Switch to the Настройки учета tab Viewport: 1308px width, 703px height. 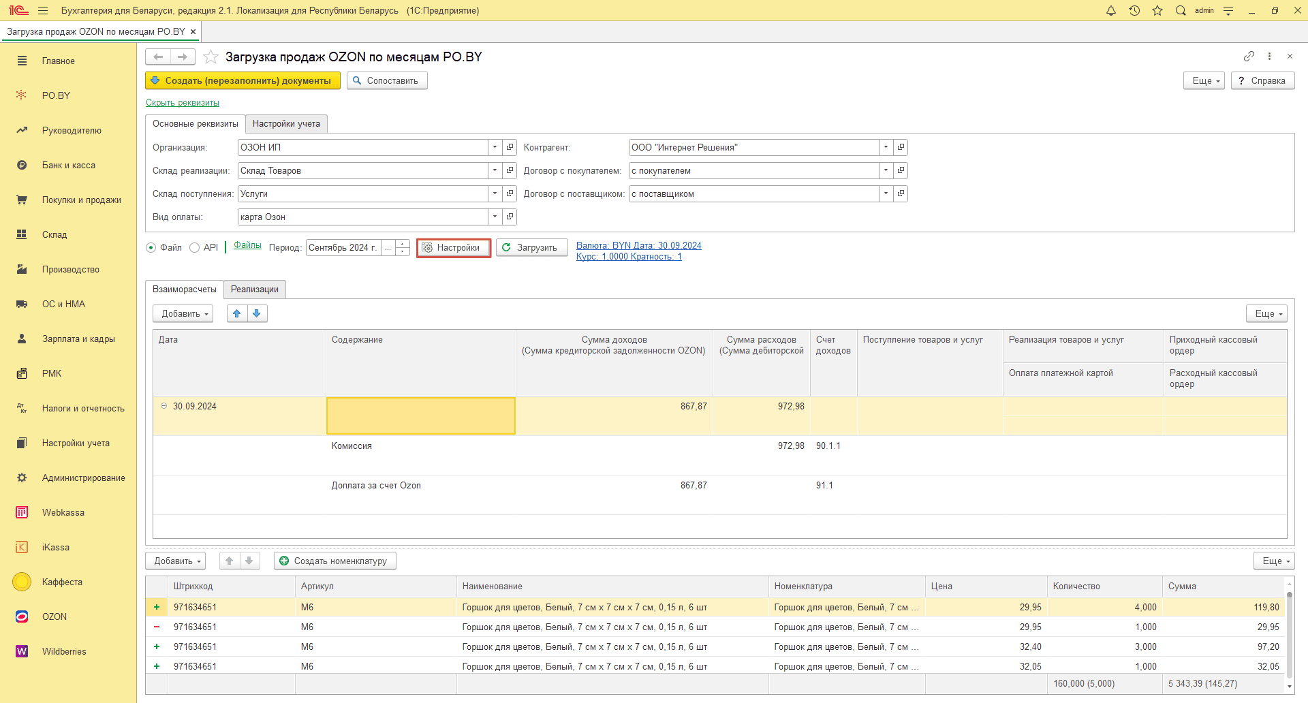point(286,123)
